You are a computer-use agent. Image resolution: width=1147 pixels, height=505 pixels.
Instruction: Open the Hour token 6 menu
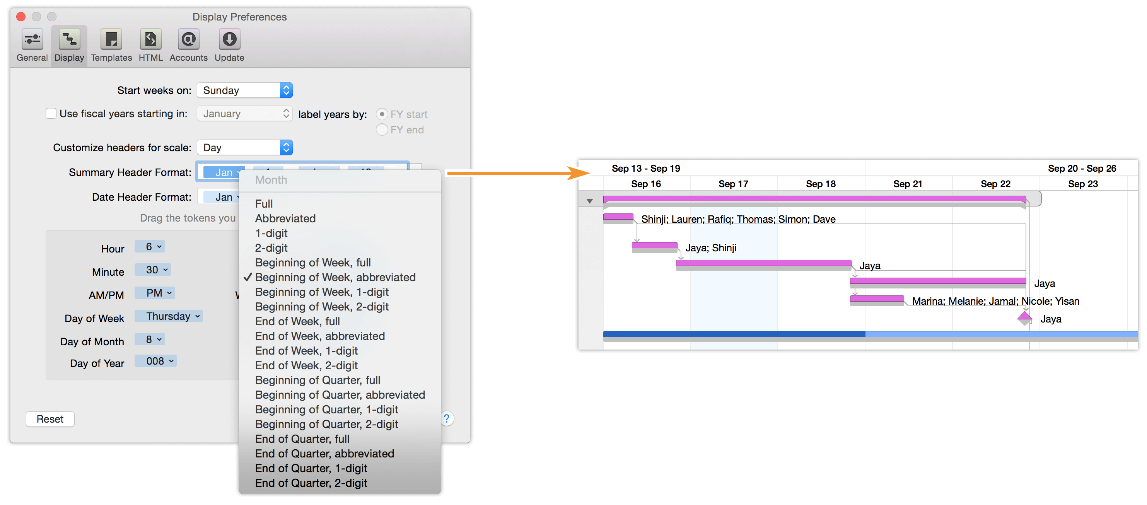(150, 247)
